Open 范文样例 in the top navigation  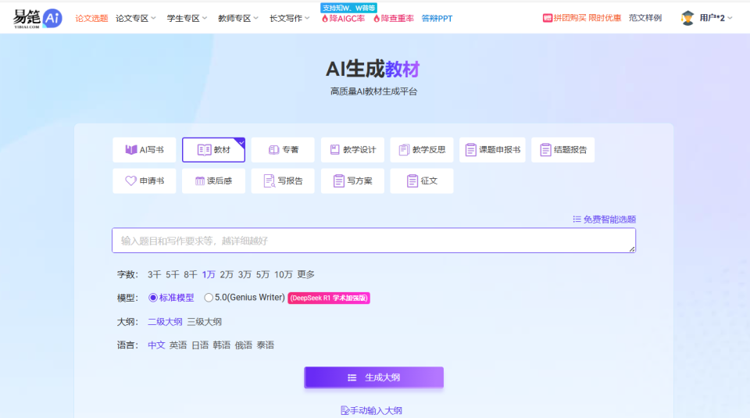pyautogui.click(x=645, y=18)
